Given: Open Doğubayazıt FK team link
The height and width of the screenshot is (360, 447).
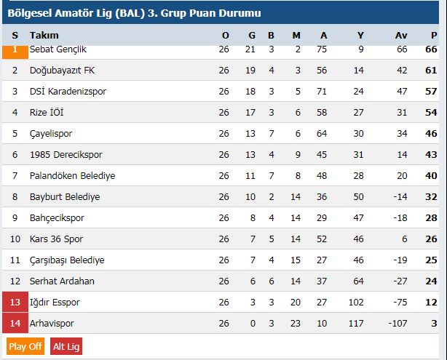Looking at the screenshot, I should coord(62,71).
